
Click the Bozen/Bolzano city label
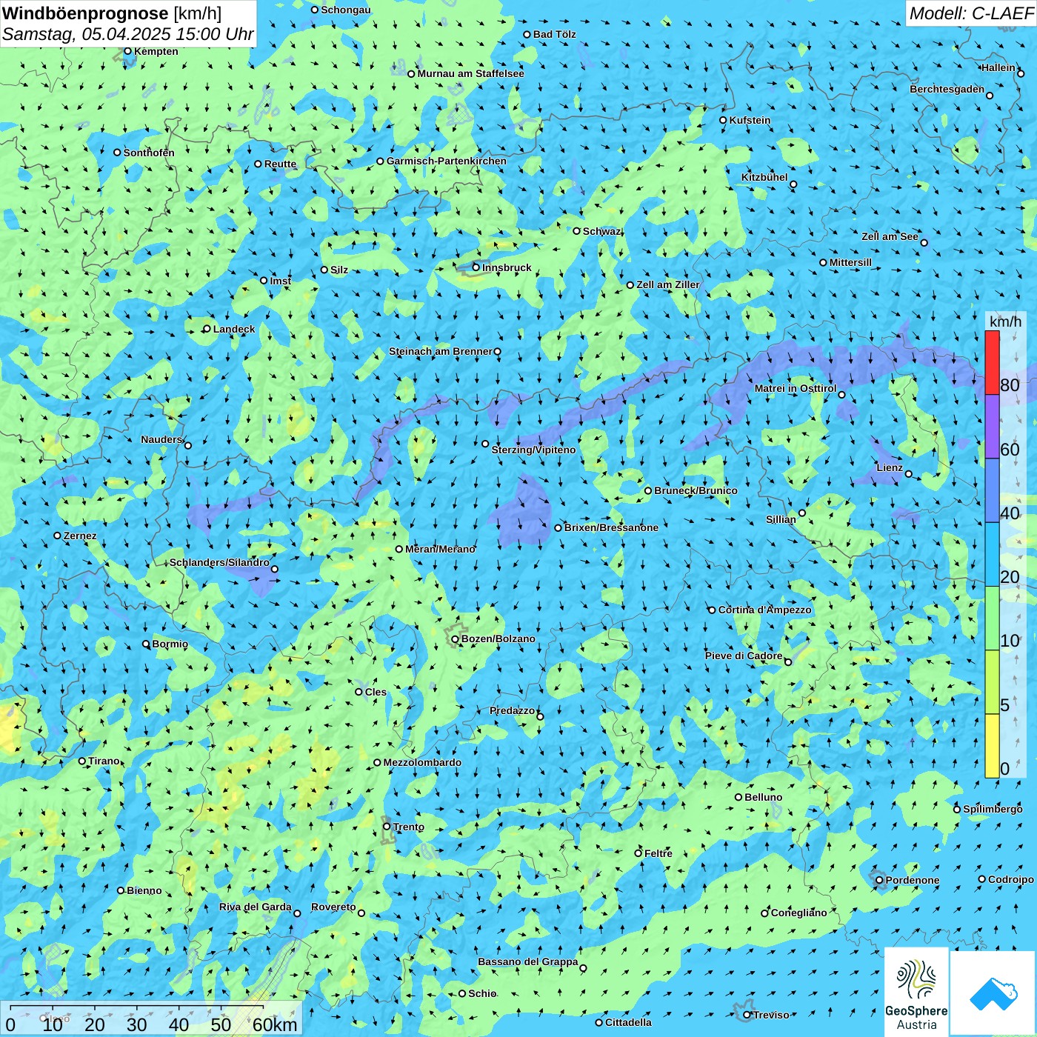pyautogui.click(x=498, y=638)
